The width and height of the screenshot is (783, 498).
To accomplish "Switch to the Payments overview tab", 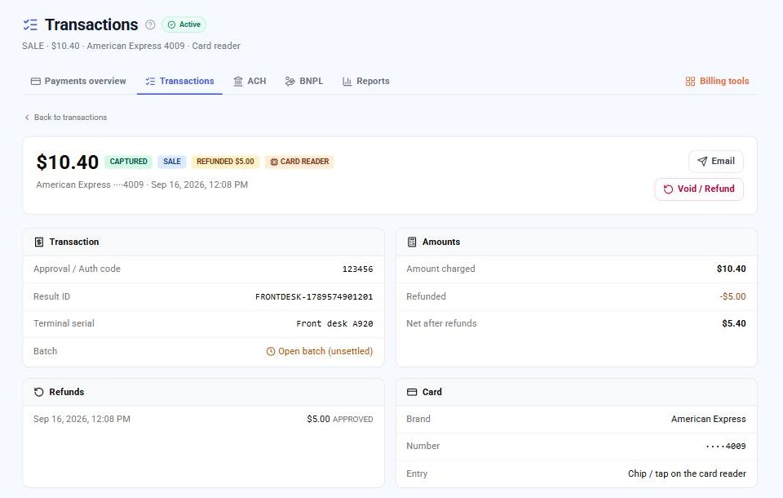I will [78, 81].
